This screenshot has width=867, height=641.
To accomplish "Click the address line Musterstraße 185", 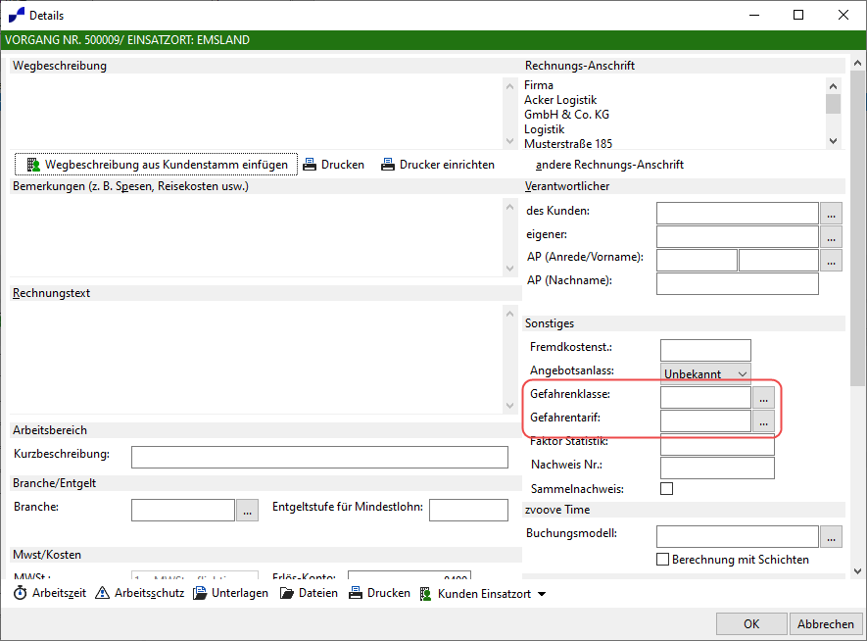I will [568, 144].
